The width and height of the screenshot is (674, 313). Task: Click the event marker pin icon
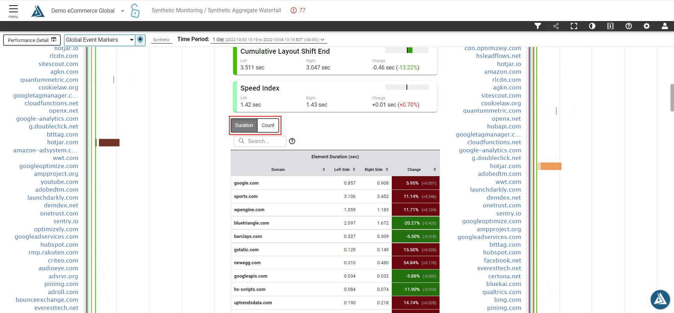(x=140, y=40)
